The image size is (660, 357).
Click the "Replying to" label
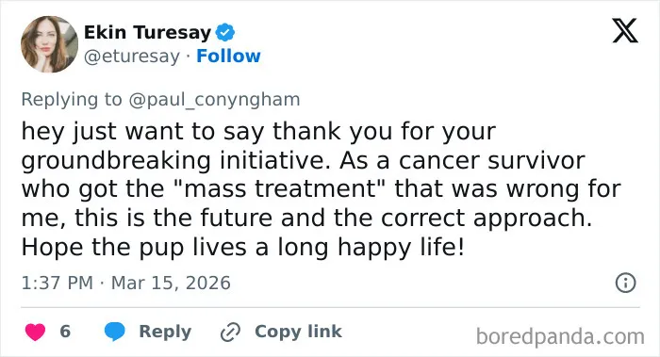click(72, 100)
